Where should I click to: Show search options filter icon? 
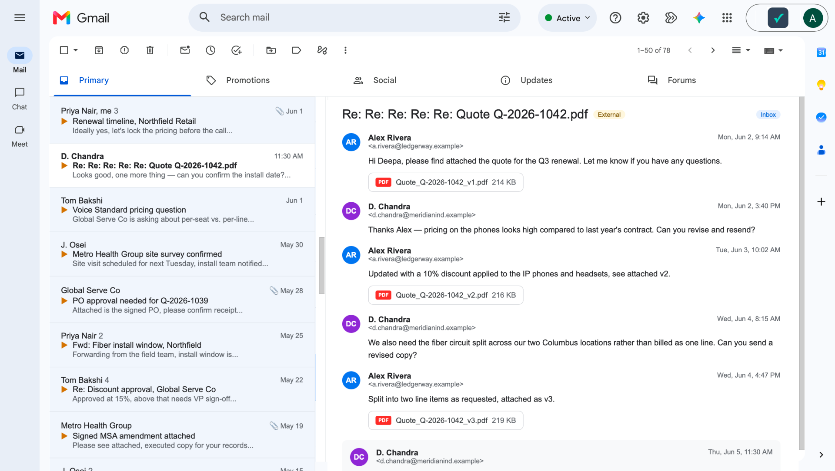coord(504,17)
